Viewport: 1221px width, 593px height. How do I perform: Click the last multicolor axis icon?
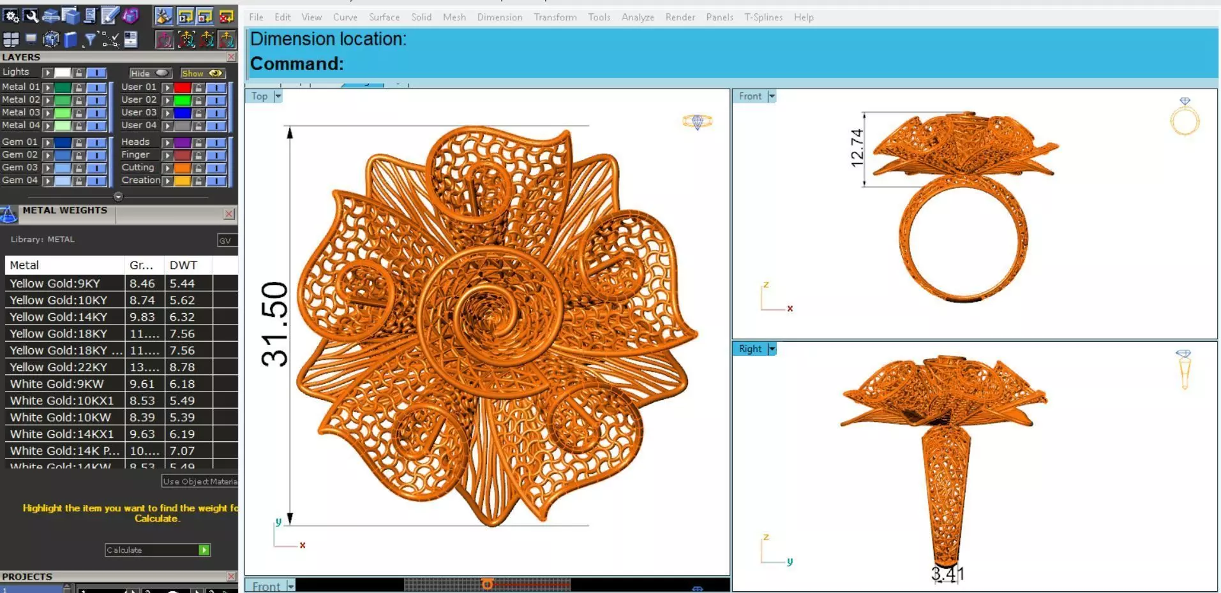pos(227,40)
